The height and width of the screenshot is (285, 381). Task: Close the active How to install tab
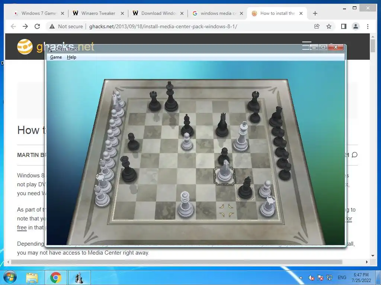[301, 13]
